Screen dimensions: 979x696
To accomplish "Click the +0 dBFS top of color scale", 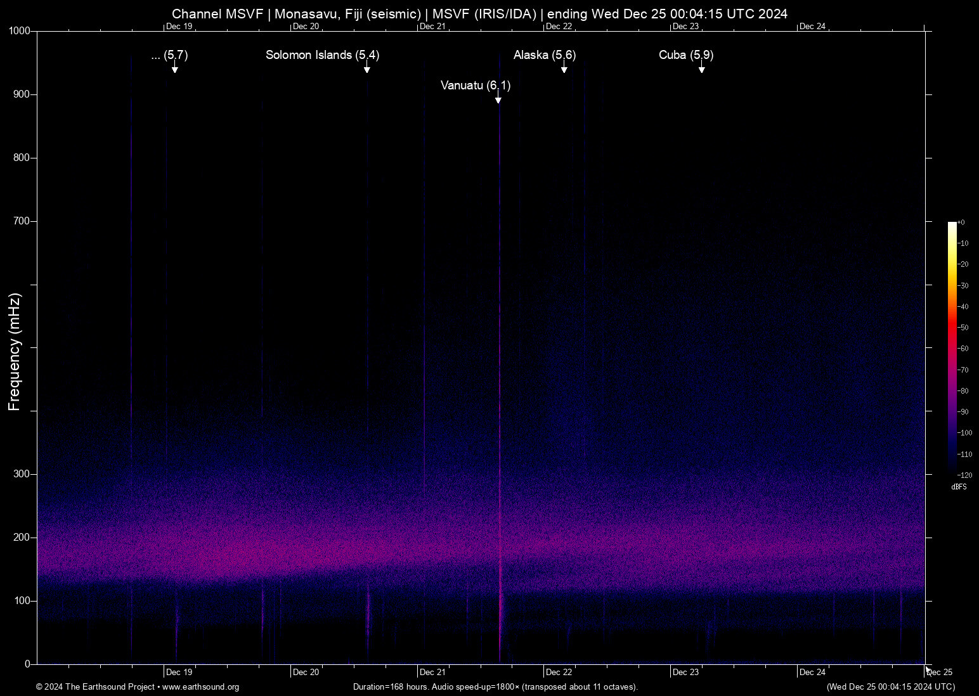I will (961, 222).
